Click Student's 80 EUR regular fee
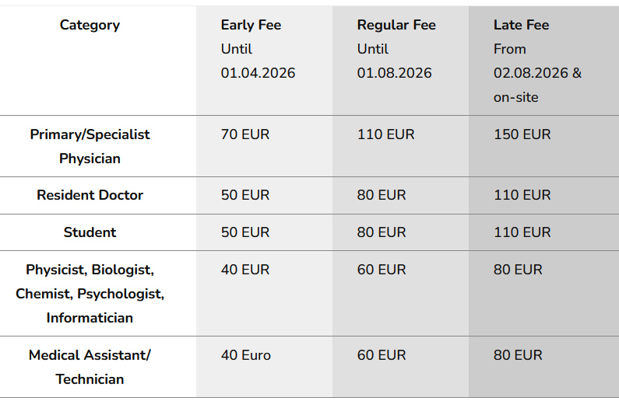The image size is (619, 401). click(382, 232)
